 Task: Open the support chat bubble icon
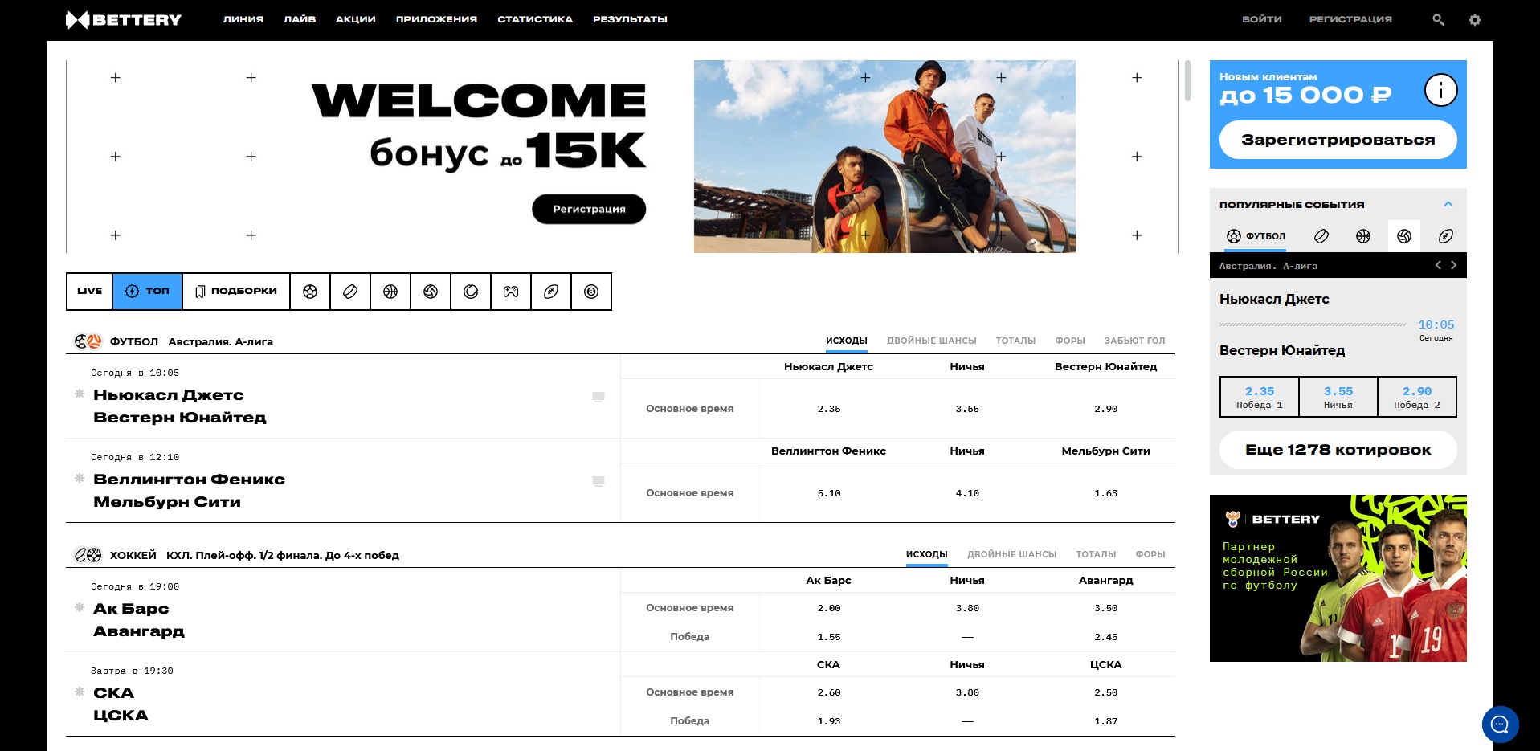pyautogui.click(x=1500, y=724)
